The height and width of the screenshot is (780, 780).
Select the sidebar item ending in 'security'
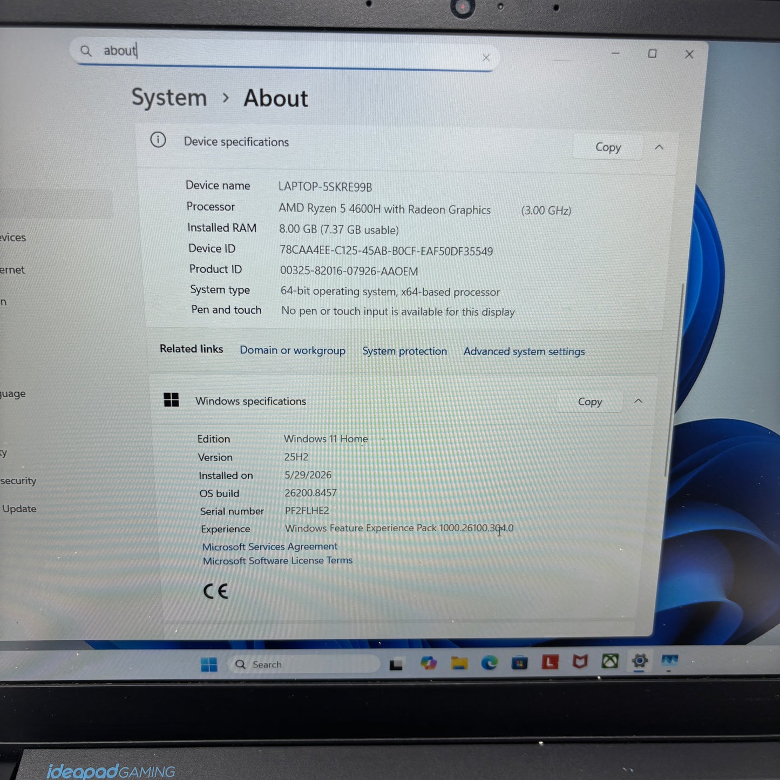point(18,480)
